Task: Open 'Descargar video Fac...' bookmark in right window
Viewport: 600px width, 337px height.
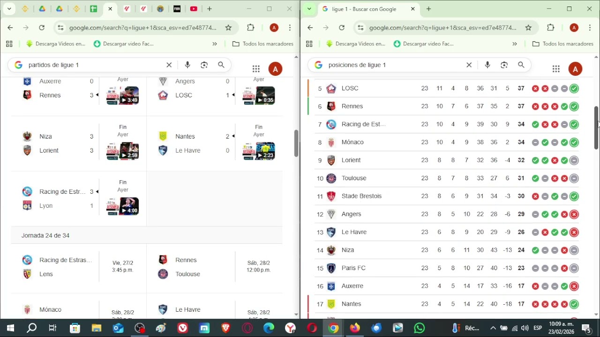Action: click(x=424, y=44)
